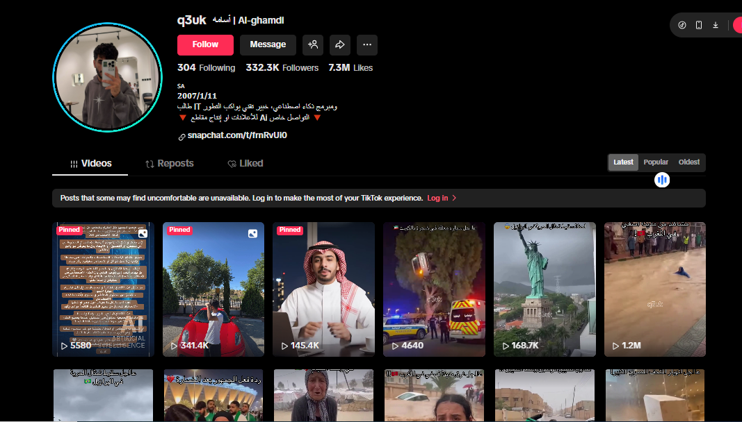Play the Statue of Liberty video thumbnail

(x=544, y=289)
